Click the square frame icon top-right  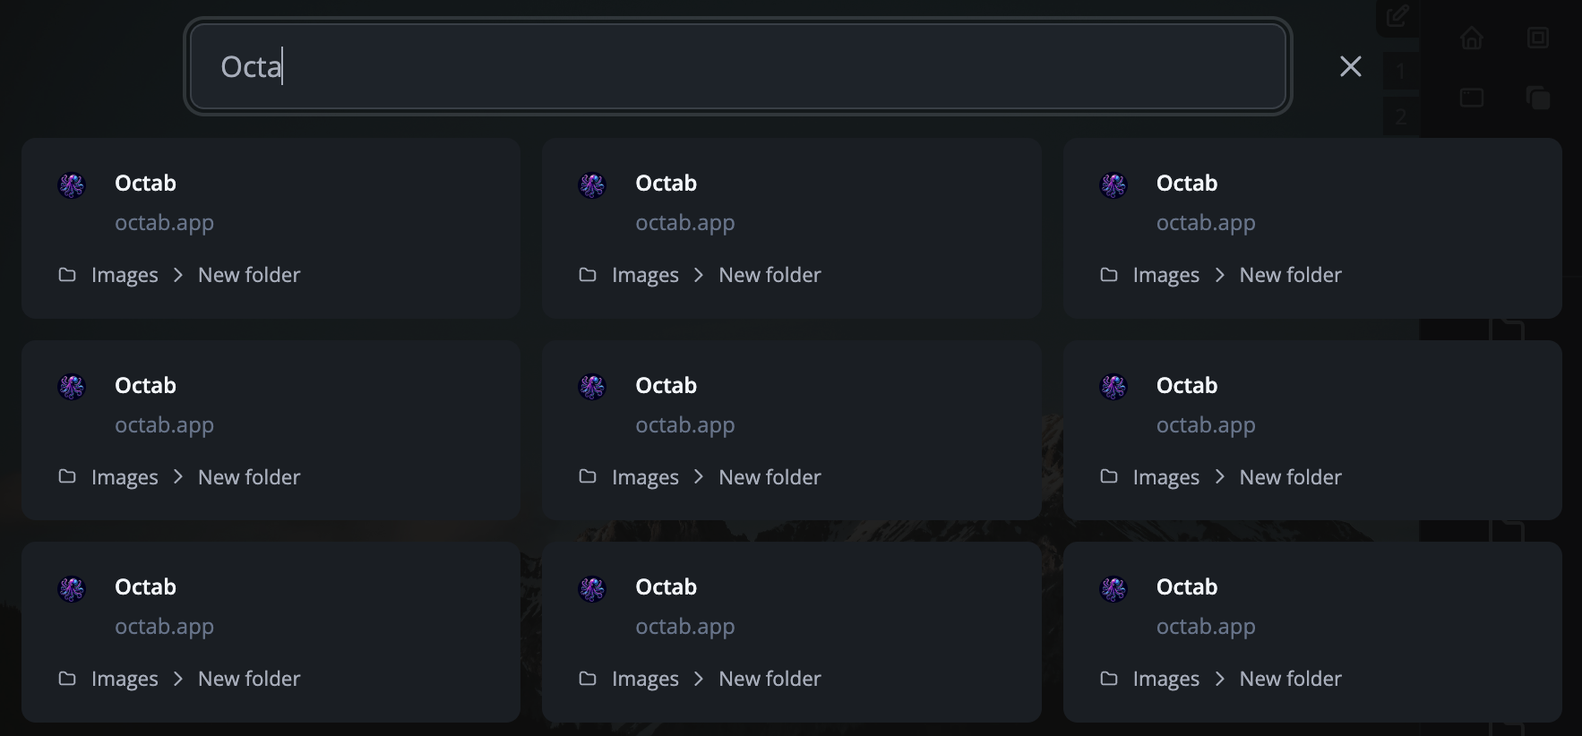click(1538, 38)
